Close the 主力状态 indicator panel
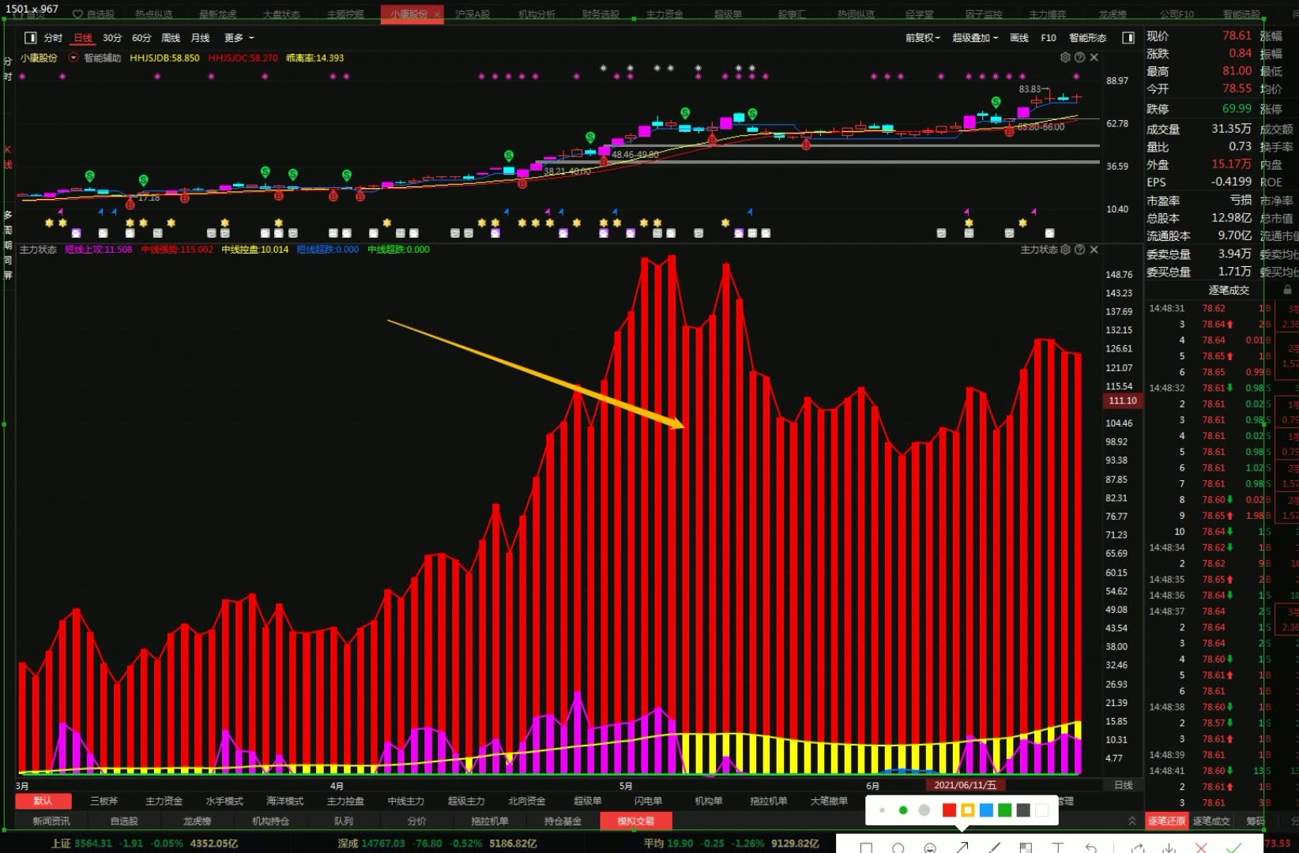The height and width of the screenshot is (853, 1299). (x=1094, y=250)
